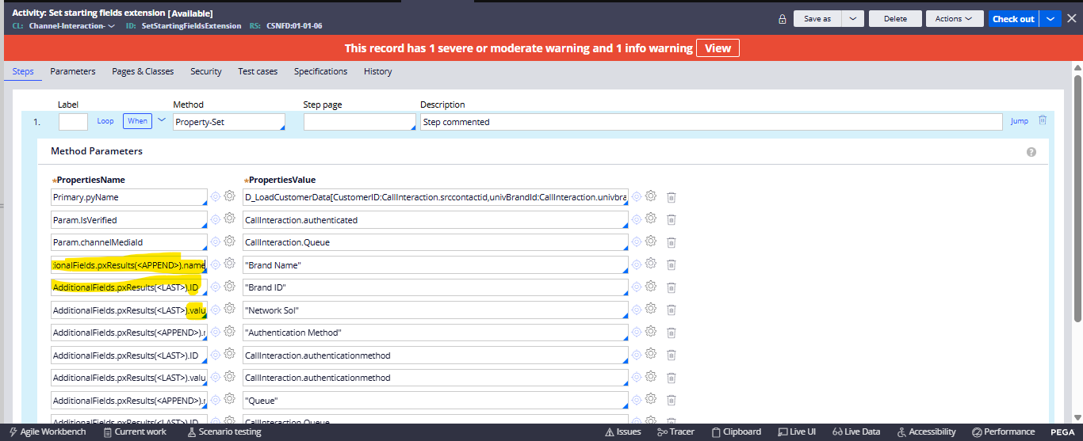1083x441 pixels.
Task: Click the "Network Sol" value field
Action: coord(436,310)
